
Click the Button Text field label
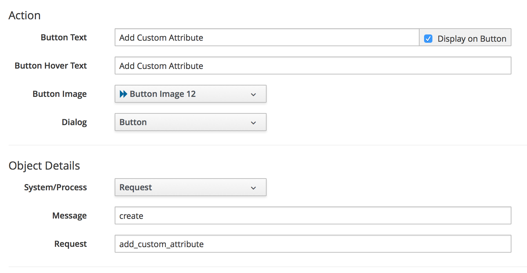pos(64,38)
